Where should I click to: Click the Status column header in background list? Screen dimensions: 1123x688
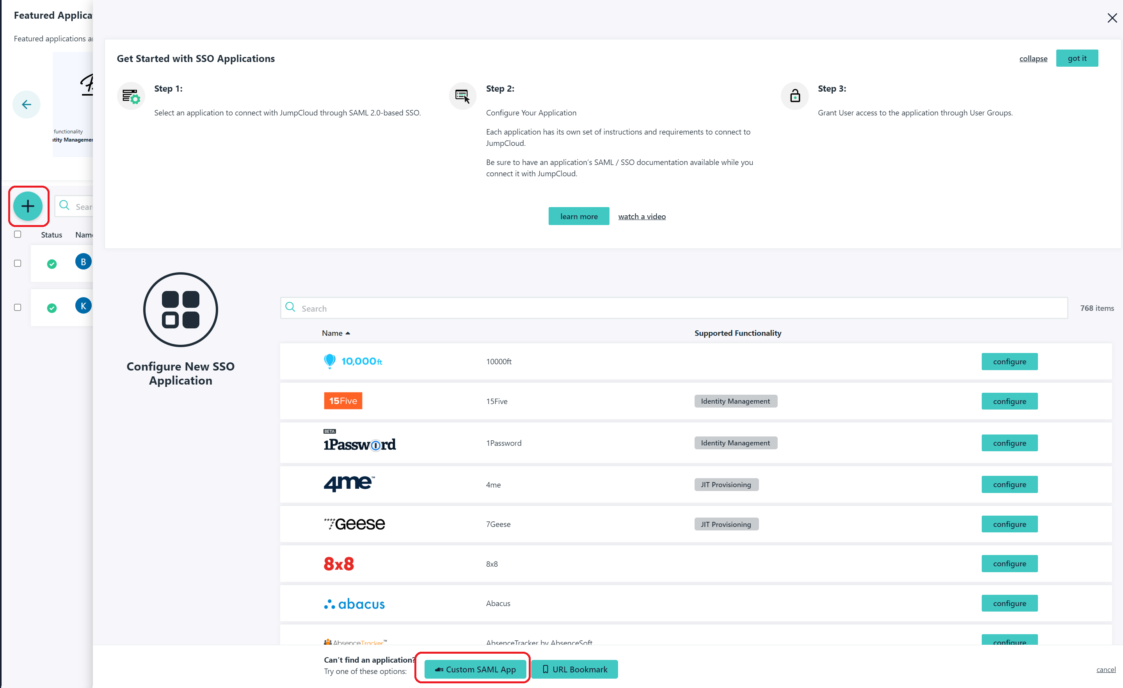[x=51, y=235]
